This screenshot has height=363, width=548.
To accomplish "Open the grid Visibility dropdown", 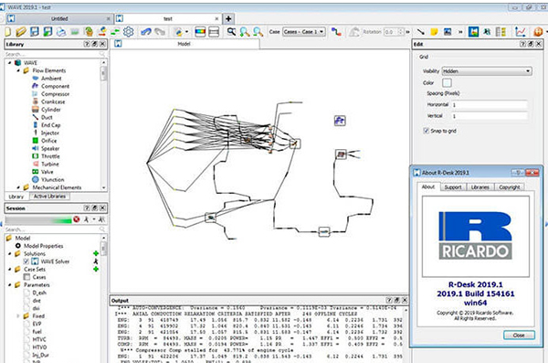I will pyautogui.click(x=487, y=71).
